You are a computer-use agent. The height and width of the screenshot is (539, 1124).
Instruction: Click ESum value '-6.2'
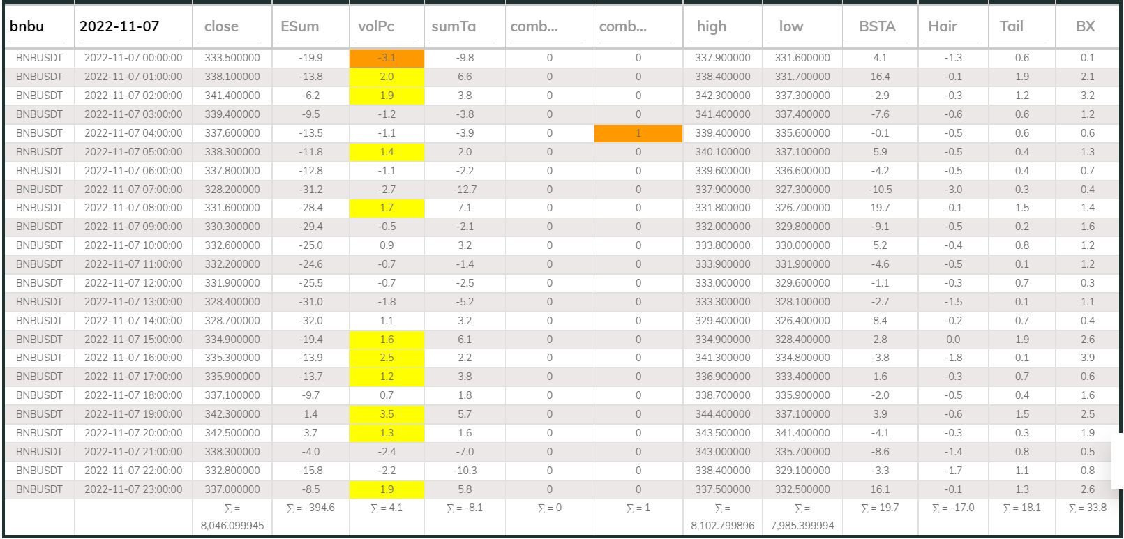click(310, 96)
